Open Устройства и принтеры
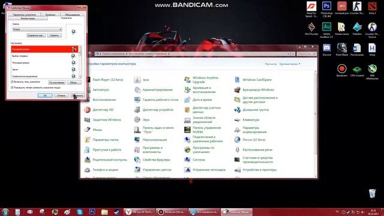The width and height of the screenshot is (384, 216). [256, 170]
